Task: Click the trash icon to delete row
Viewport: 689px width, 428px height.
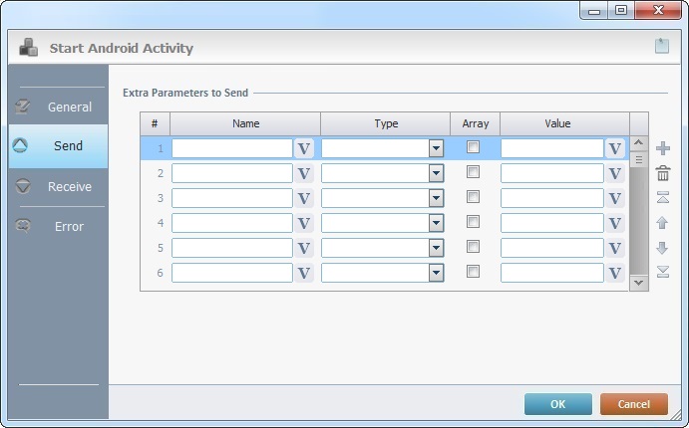Action: tap(663, 173)
